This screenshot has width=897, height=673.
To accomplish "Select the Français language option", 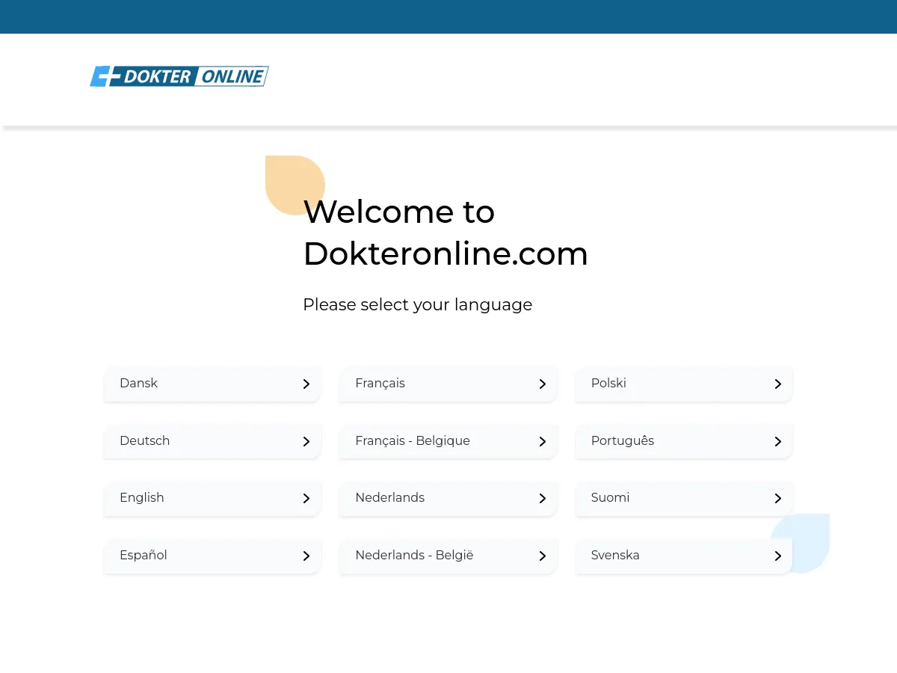I will [x=448, y=384].
